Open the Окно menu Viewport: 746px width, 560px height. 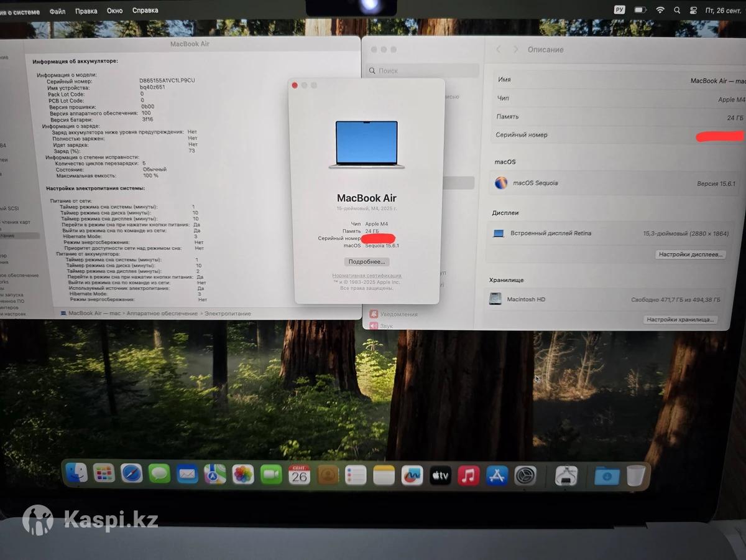click(x=114, y=11)
